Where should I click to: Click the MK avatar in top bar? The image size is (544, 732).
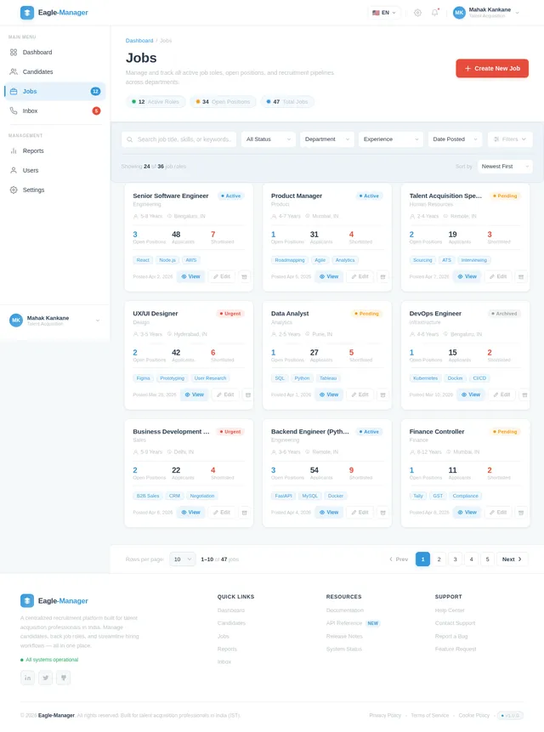point(459,13)
